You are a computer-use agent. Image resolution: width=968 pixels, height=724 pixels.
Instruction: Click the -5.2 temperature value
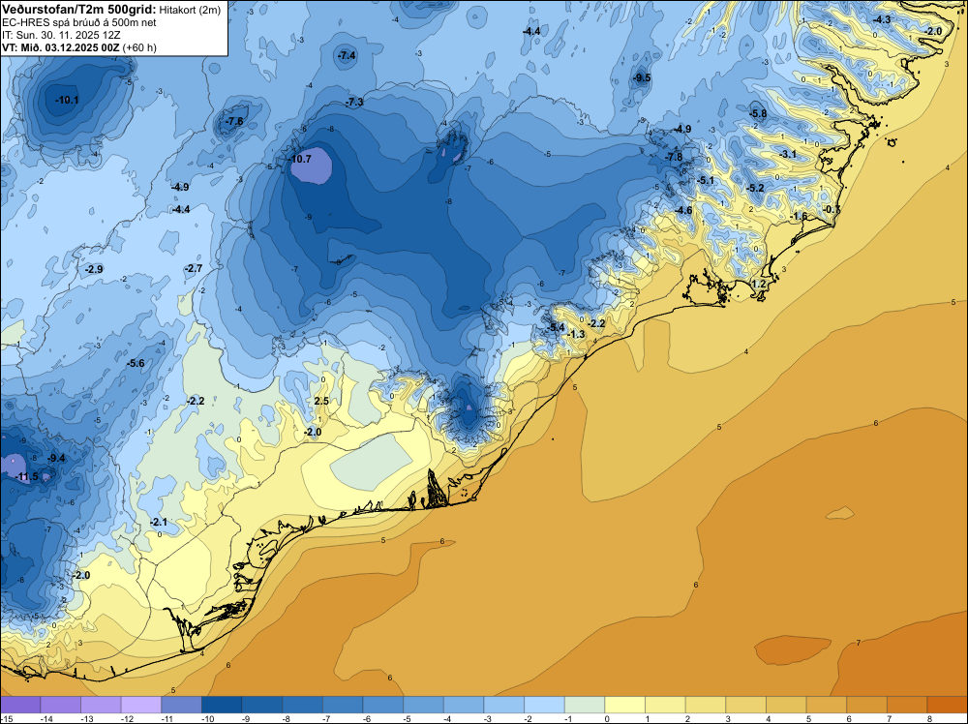[x=755, y=188]
